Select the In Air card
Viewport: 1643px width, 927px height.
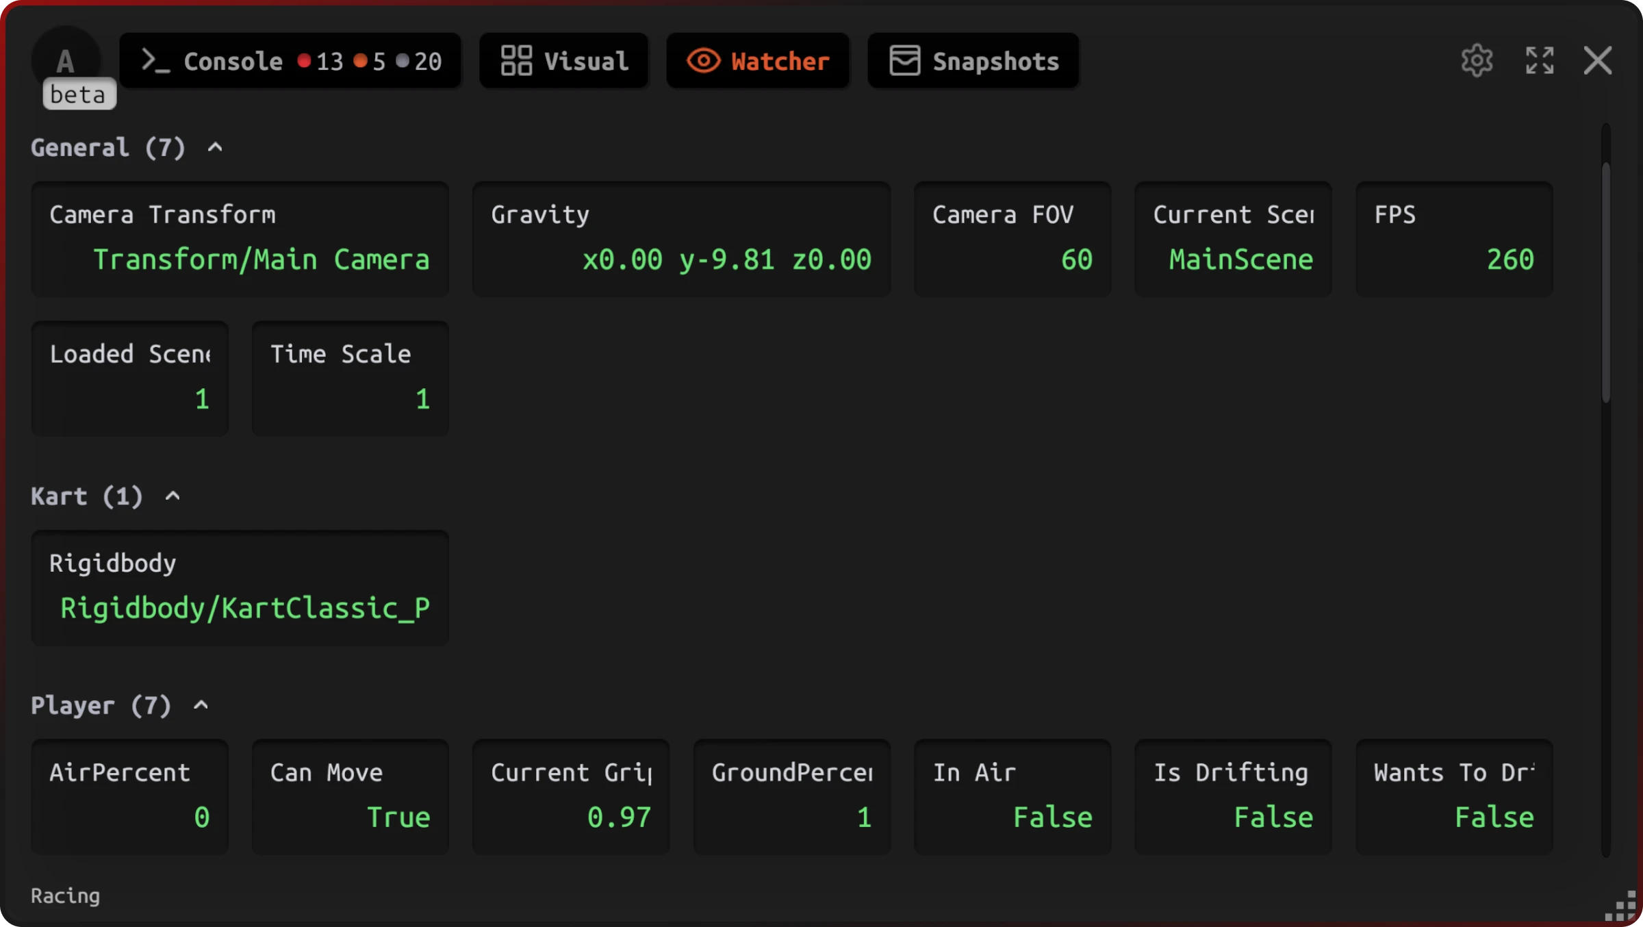(1012, 796)
